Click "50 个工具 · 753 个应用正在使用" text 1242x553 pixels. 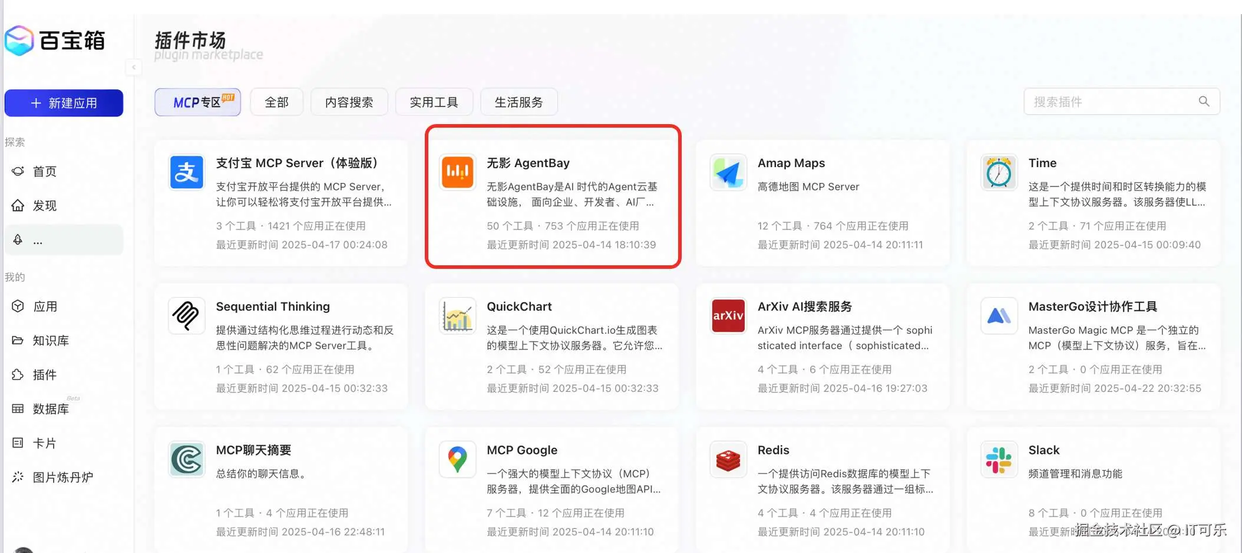pyautogui.click(x=563, y=226)
